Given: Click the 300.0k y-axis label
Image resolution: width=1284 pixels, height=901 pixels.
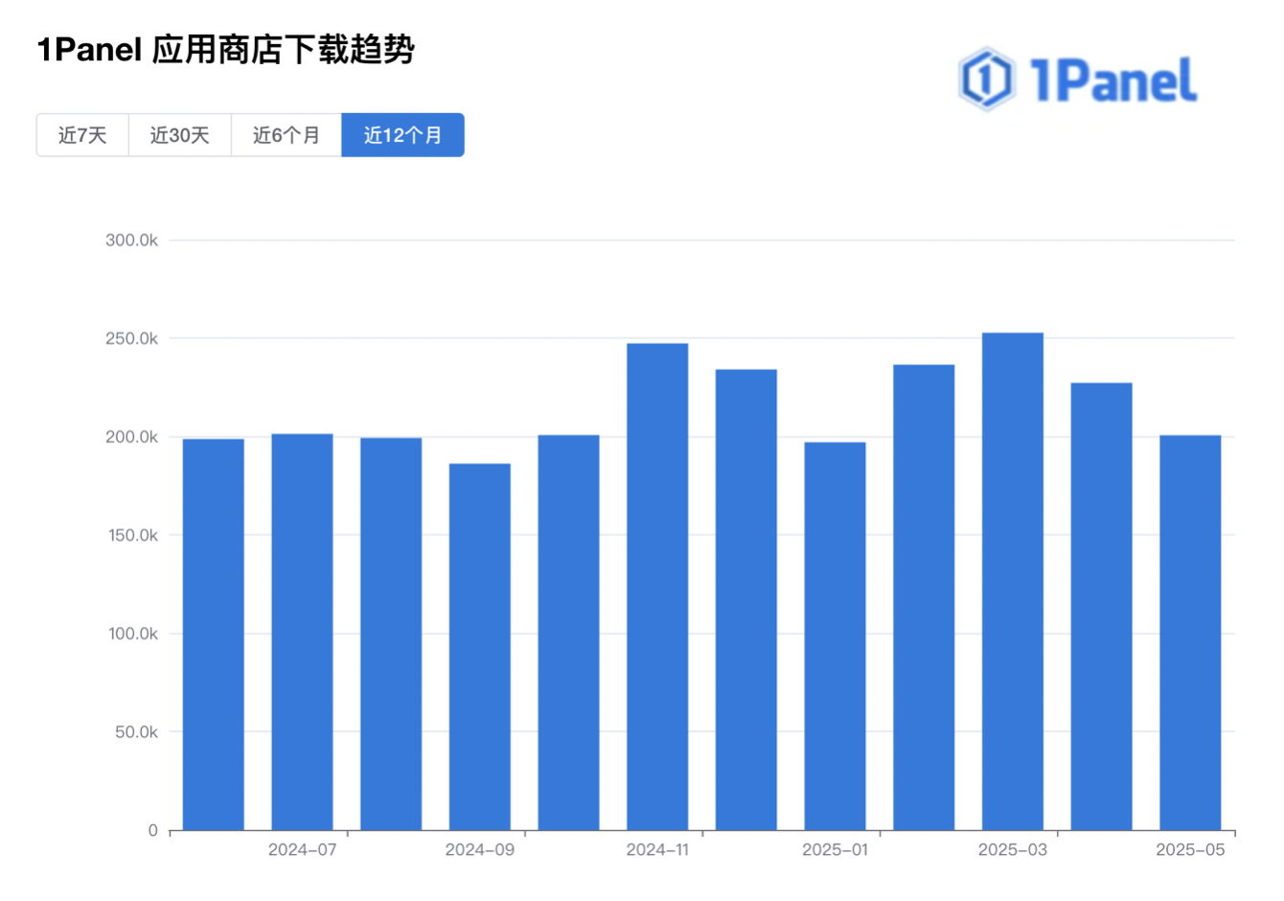Looking at the screenshot, I should (x=131, y=241).
